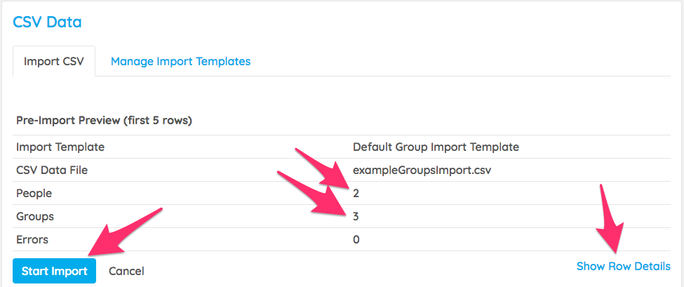Cancel the CSV import

pyautogui.click(x=126, y=272)
